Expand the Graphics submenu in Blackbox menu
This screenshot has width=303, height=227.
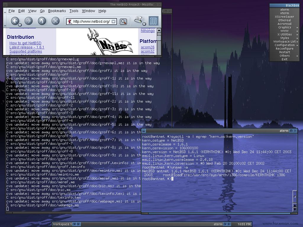click(285, 27)
